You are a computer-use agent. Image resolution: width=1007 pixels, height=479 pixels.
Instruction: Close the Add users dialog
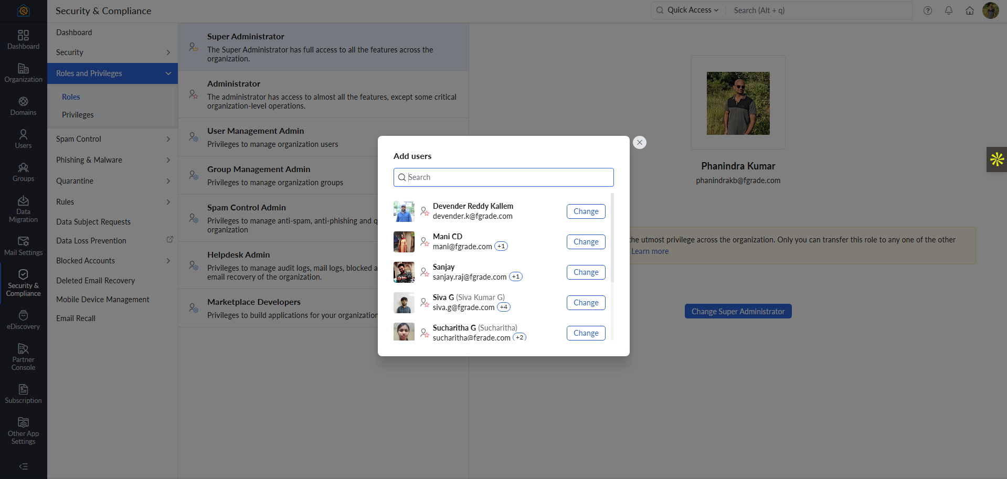click(x=639, y=143)
